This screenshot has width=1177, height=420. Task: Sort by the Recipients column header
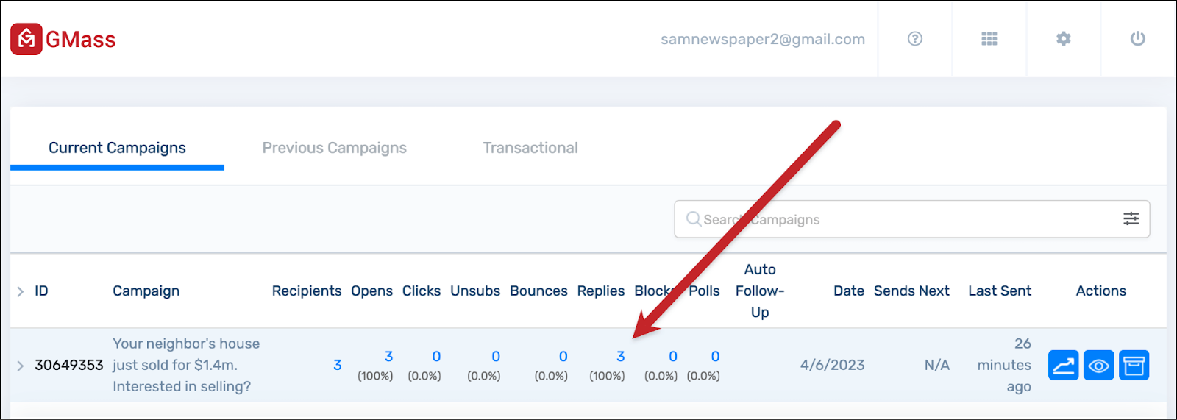[x=307, y=291]
